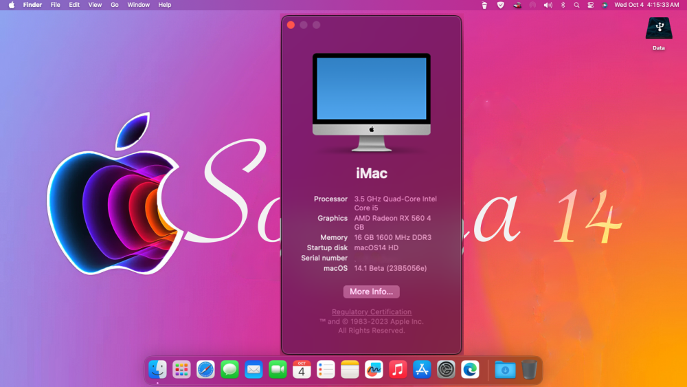The height and width of the screenshot is (387, 687).
Task: Open Trash in the dock
Action: coord(529,369)
